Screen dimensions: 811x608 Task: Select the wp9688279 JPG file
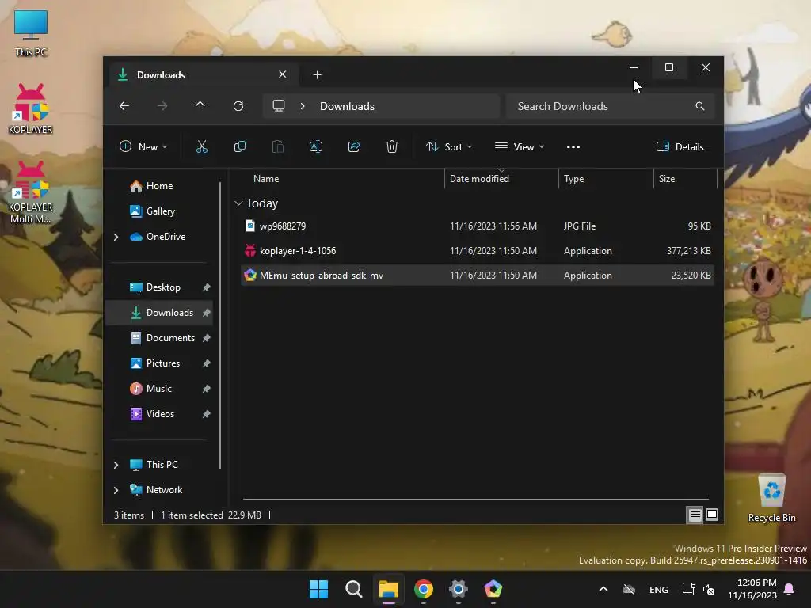pyautogui.click(x=478, y=226)
